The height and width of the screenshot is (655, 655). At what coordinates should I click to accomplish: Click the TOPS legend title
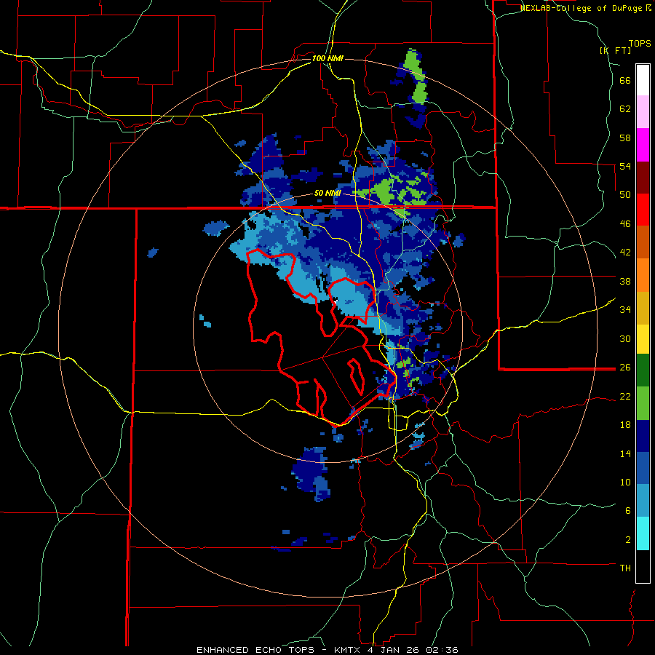640,43
